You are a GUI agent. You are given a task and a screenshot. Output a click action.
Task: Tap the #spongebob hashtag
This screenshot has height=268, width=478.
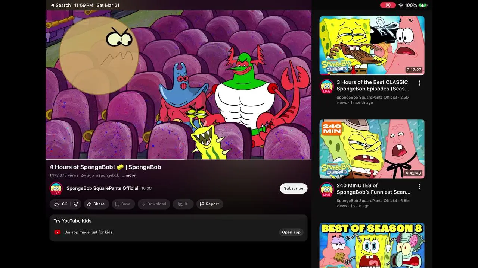(108, 175)
